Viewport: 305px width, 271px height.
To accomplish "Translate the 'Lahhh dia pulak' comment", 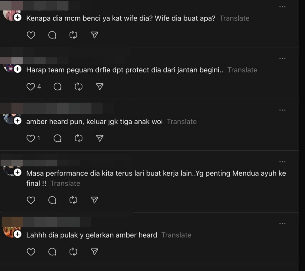I will pyautogui.click(x=176, y=235).
